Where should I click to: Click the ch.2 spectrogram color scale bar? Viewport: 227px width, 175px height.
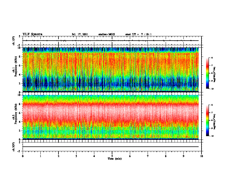coord(207,120)
